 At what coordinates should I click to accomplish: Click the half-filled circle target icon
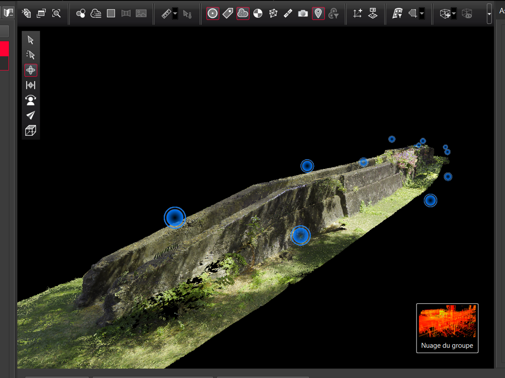pos(258,14)
